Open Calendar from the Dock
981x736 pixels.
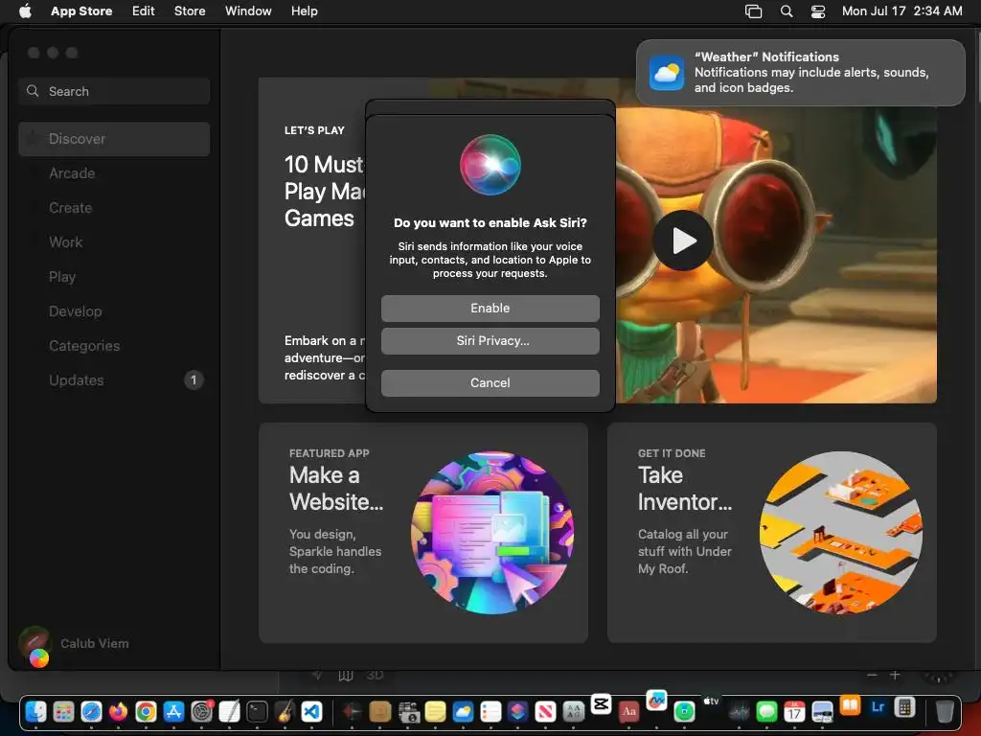[794, 712]
